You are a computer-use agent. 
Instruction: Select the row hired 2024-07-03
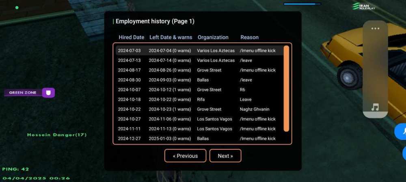(199, 51)
